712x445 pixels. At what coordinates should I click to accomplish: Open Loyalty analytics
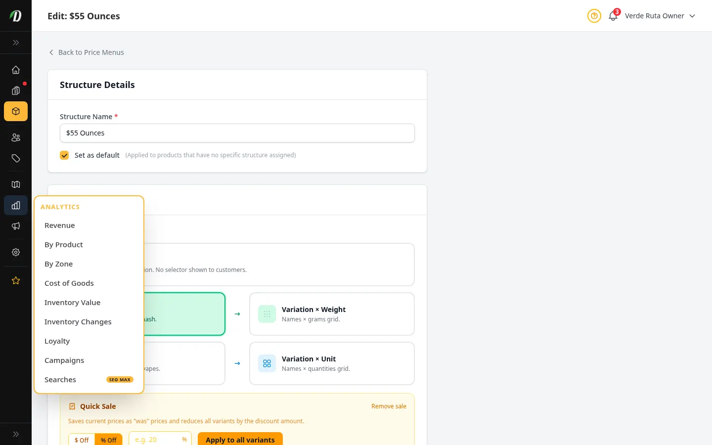tap(89, 341)
